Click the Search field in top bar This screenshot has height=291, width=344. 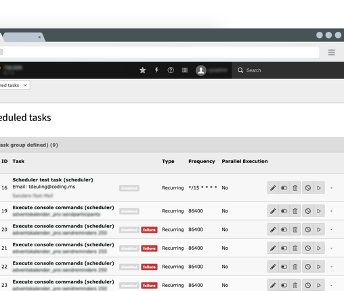(288, 70)
